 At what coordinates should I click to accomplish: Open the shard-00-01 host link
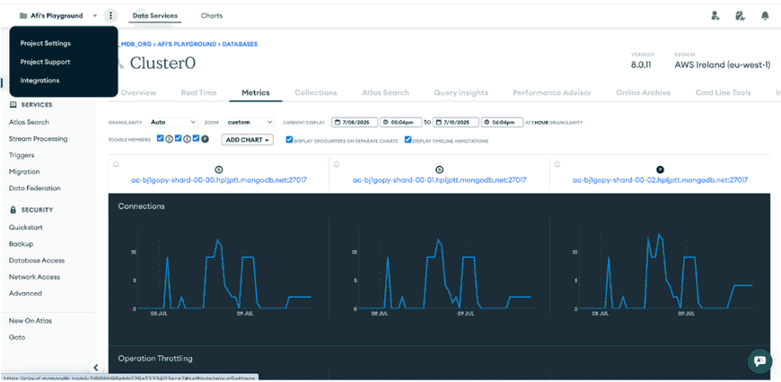coord(439,180)
